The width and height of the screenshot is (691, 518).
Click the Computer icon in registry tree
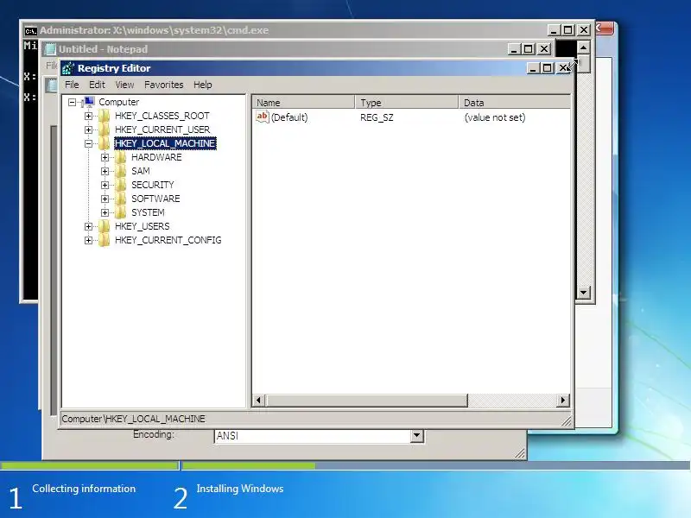89,102
